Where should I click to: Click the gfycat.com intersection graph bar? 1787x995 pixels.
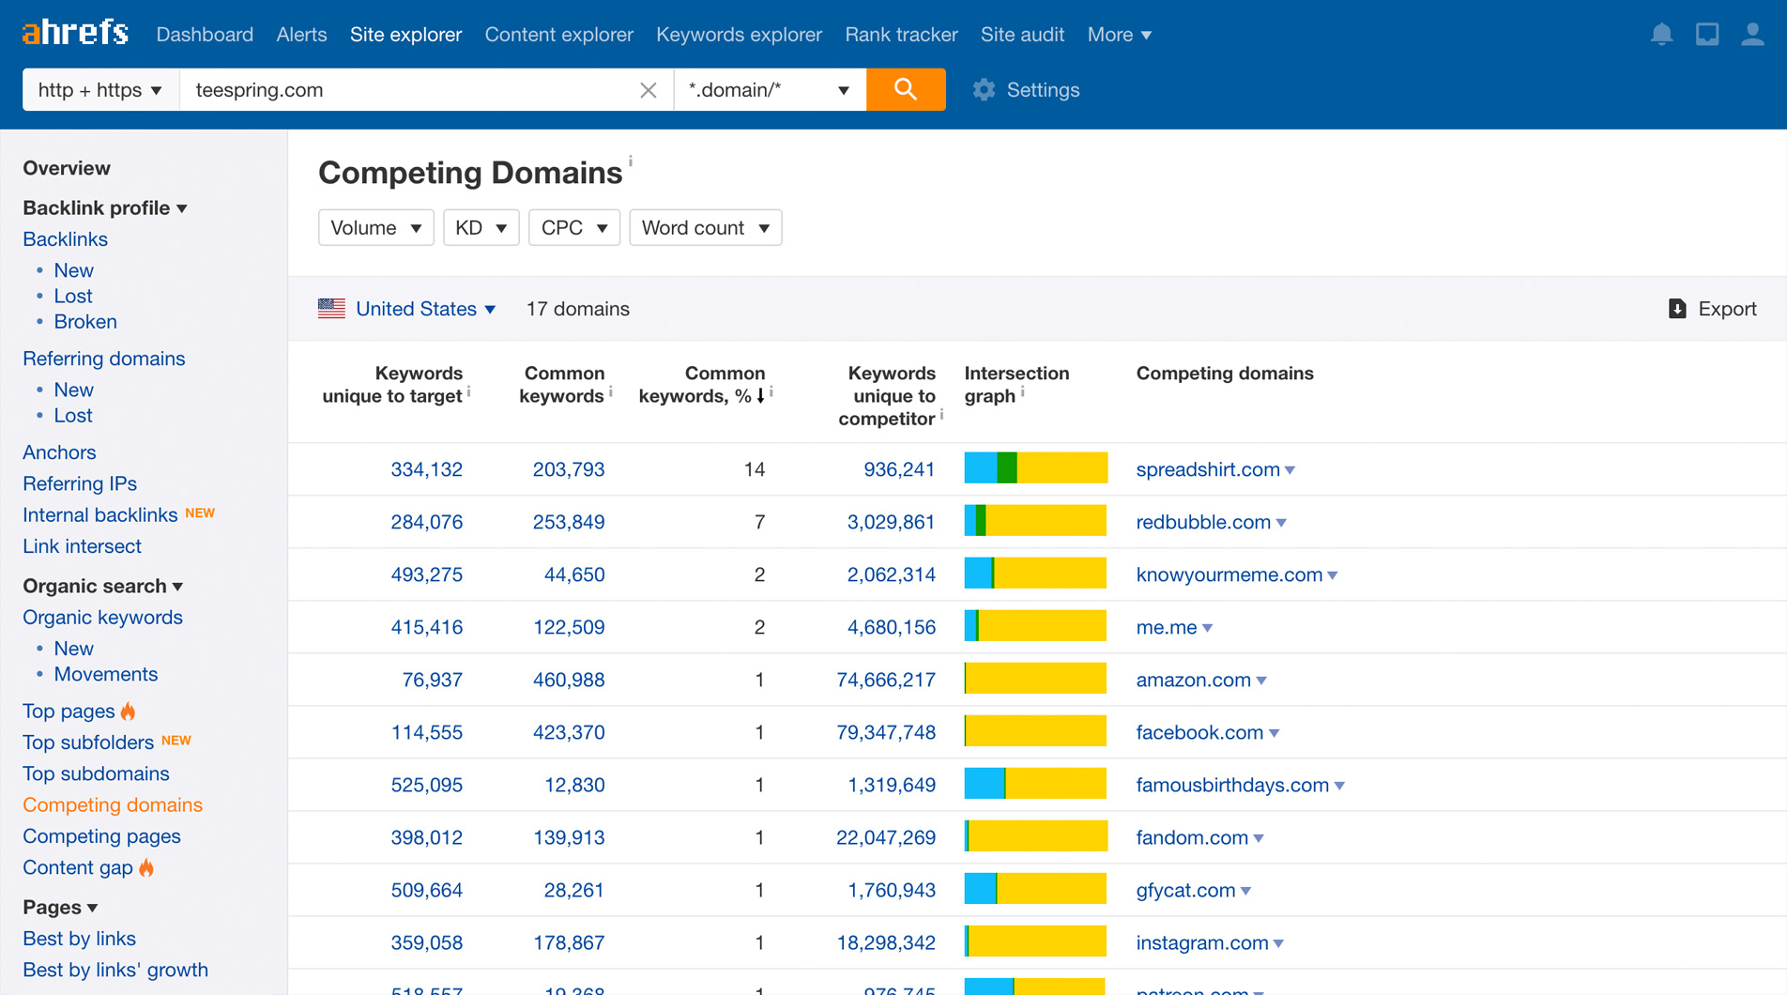point(1035,889)
